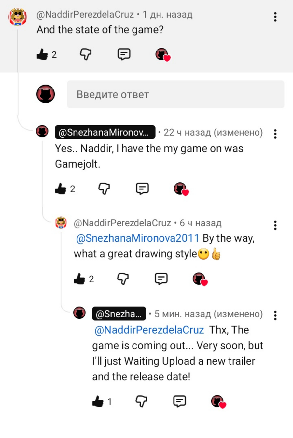Open the @SnezhanaMironov... channel badge on the Gamejolt reply
This screenshot has width=293, height=438.
[105, 132]
